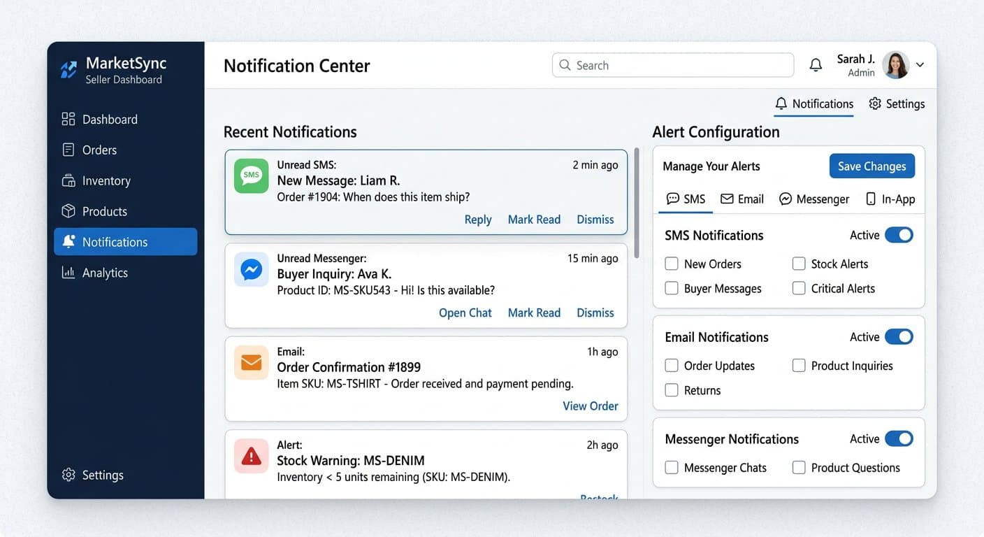Click the bell icon beside Sarah J.
The width and height of the screenshot is (984, 537).
tap(816, 65)
